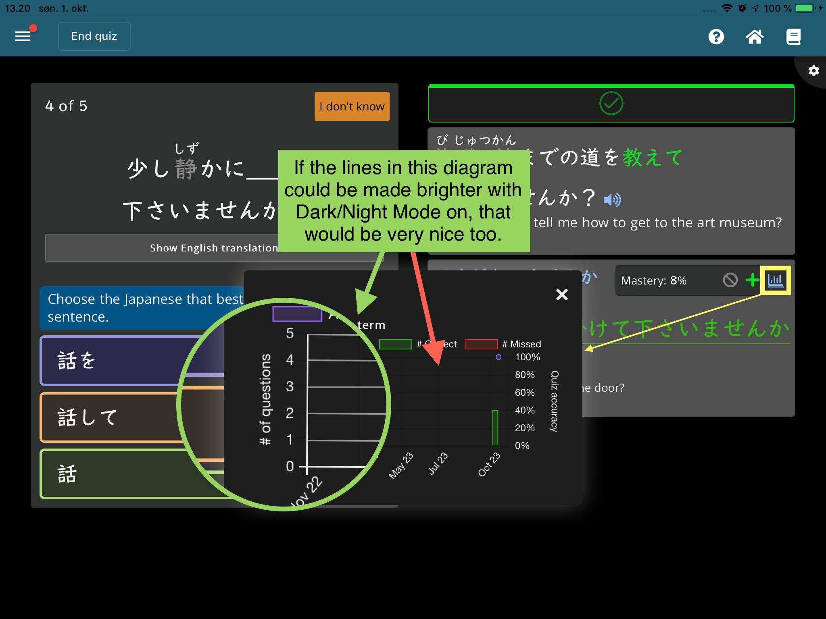Click the 4 of 5 progress text
This screenshot has height=619, width=826.
pos(66,106)
